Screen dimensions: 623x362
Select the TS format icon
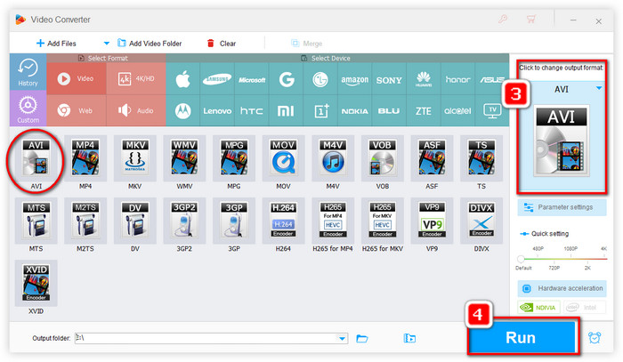click(x=481, y=158)
